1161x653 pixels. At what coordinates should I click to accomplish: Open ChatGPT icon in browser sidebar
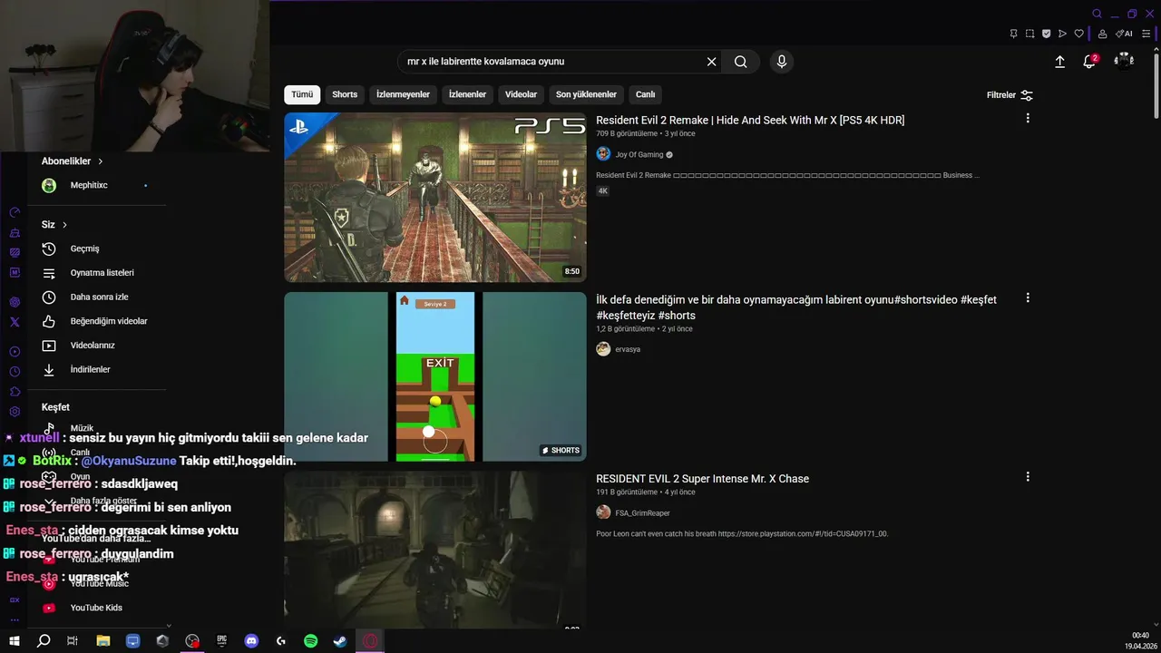point(15,302)
